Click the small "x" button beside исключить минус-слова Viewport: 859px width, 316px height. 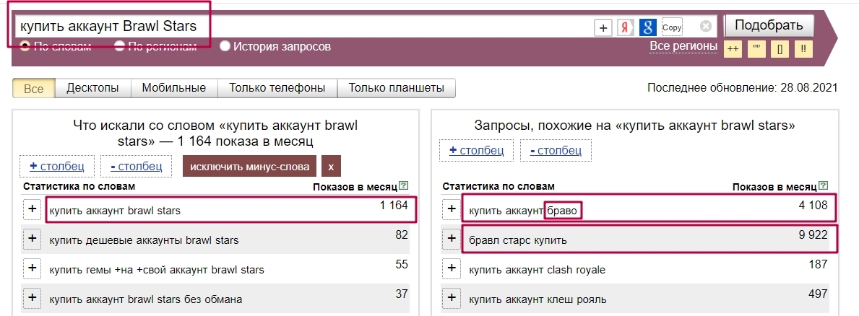pyautogui.click(x=331, y=167)
